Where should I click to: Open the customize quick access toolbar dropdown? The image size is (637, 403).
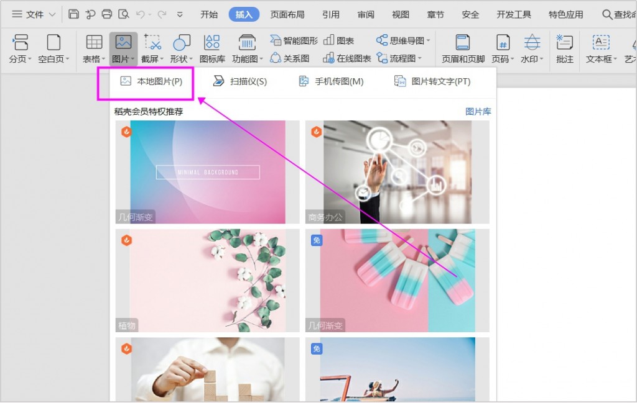click(180, 15)
